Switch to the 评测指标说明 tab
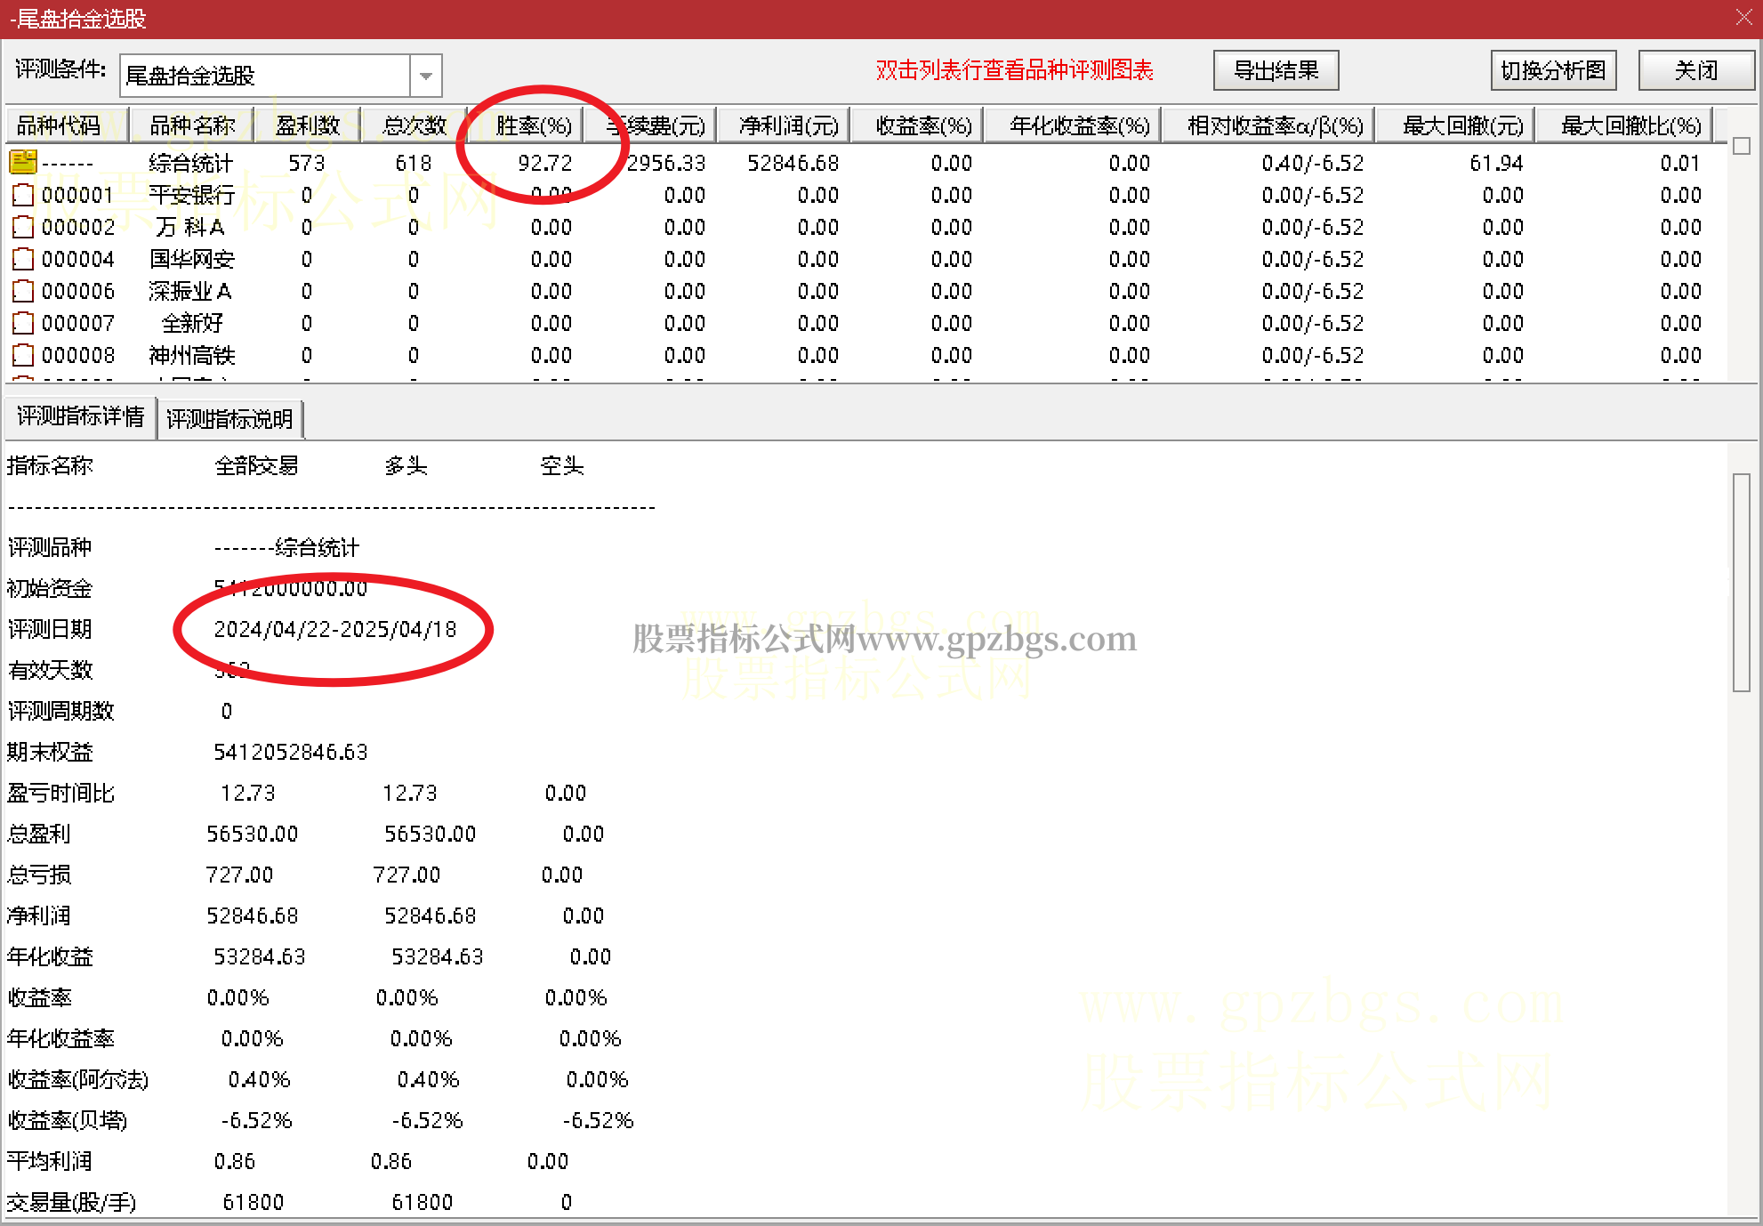This screenshot has height=1226, width=1763. coord(229,419)
